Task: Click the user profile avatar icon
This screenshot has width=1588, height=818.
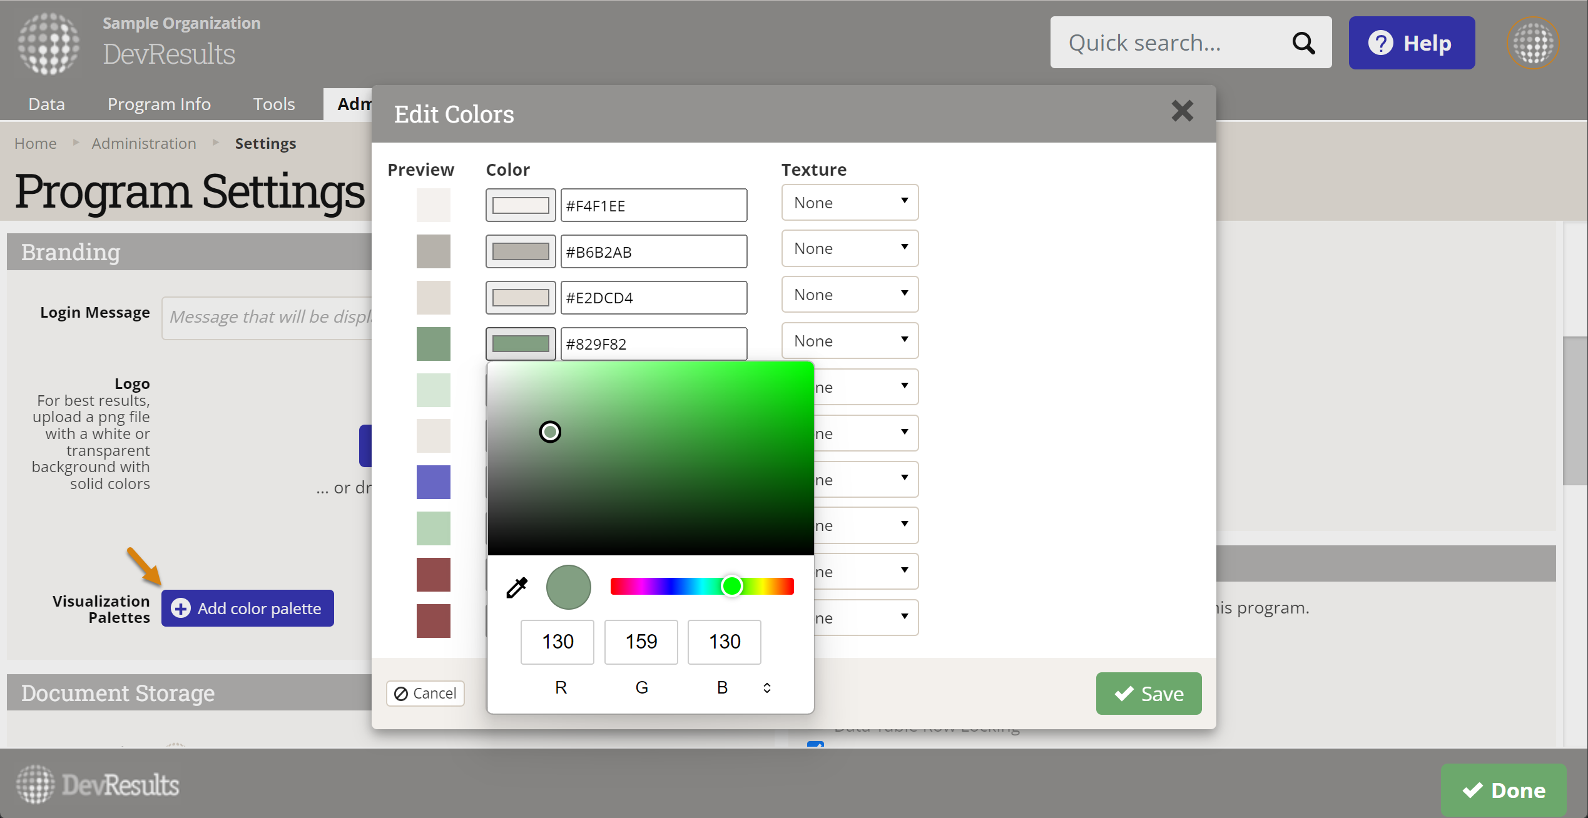Action: pyautogui.click(x=1532, y=43)
